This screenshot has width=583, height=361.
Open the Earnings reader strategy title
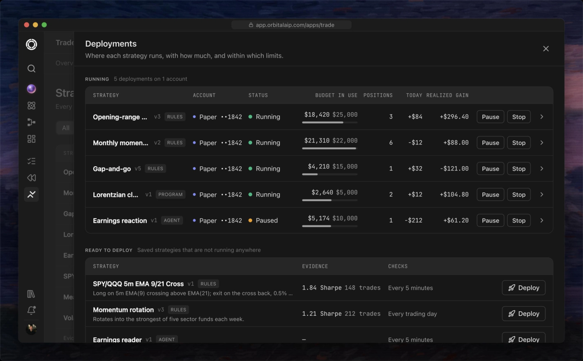tap(118, 340)
